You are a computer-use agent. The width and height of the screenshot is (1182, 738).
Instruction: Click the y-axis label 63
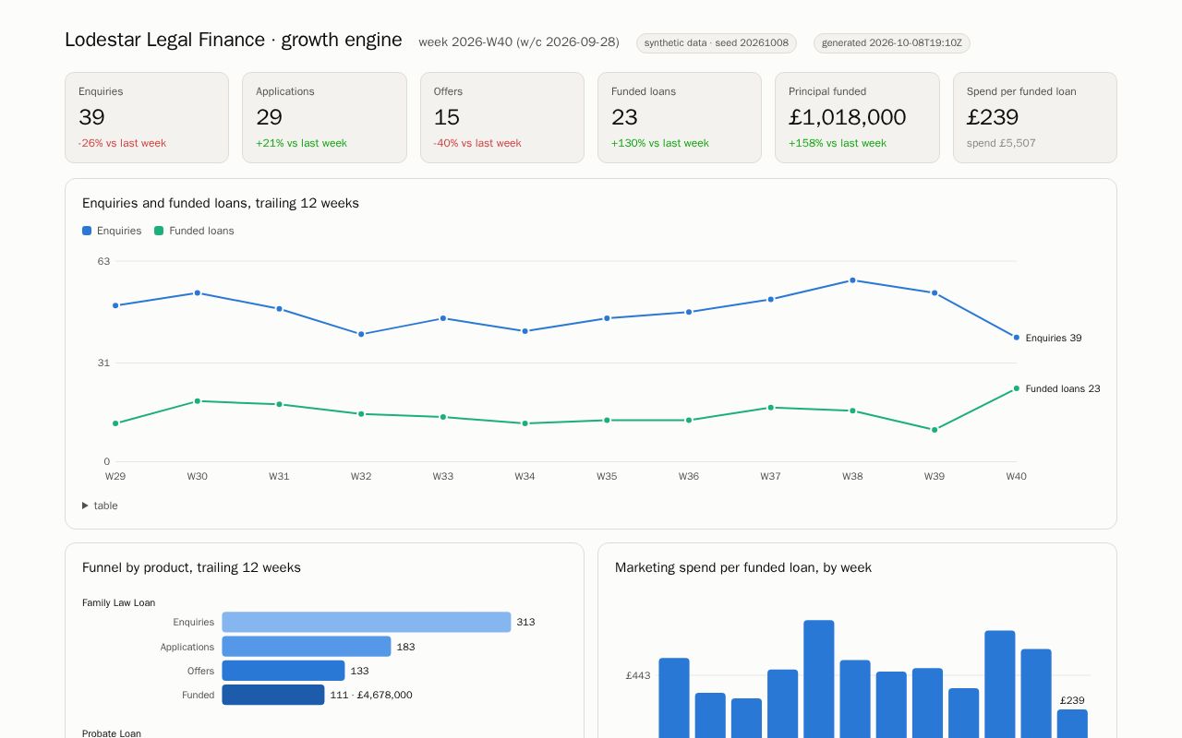pos(103,261)
